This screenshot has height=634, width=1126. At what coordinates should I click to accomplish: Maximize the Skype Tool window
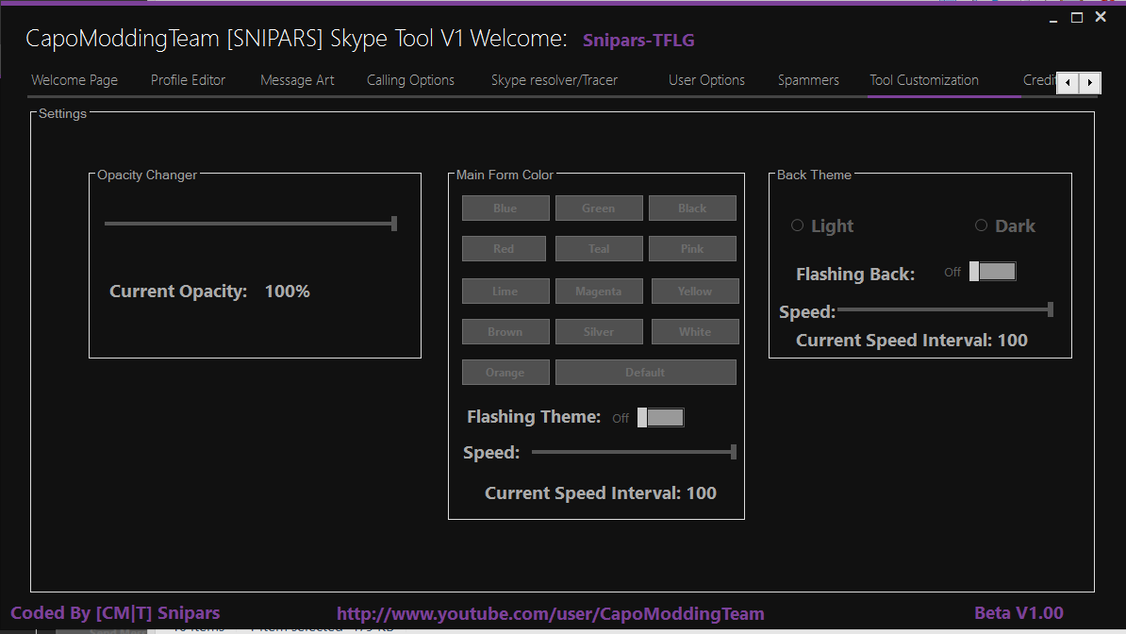pyautogui.click(x=1077, y=17)
